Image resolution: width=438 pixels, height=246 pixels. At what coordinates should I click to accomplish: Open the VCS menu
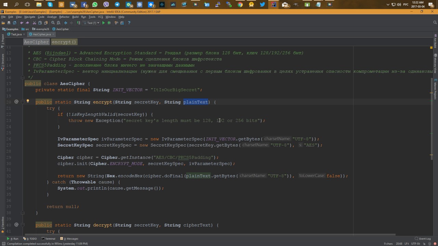100,17
